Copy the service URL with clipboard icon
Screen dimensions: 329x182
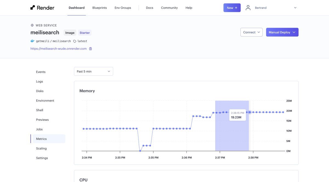tap(90, 49)
